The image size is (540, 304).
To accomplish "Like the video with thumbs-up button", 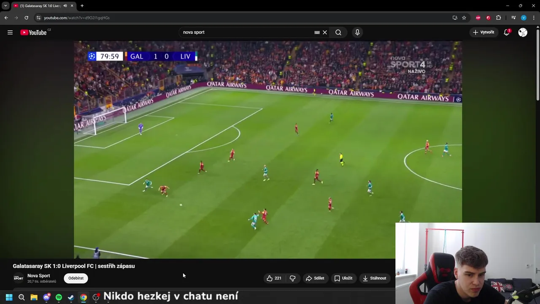I will point(274,278).
